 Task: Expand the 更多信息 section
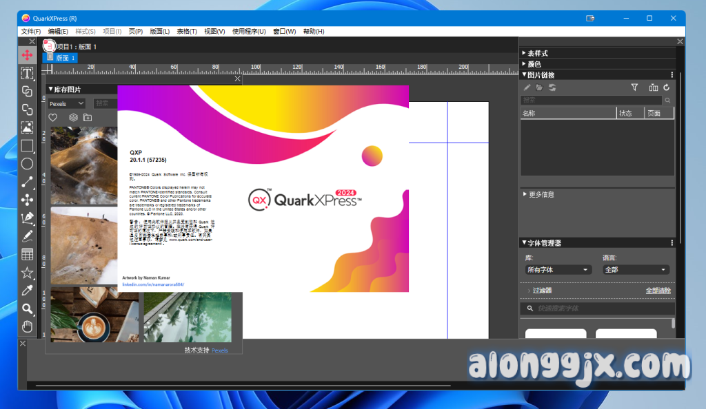(x=542, y=195)
